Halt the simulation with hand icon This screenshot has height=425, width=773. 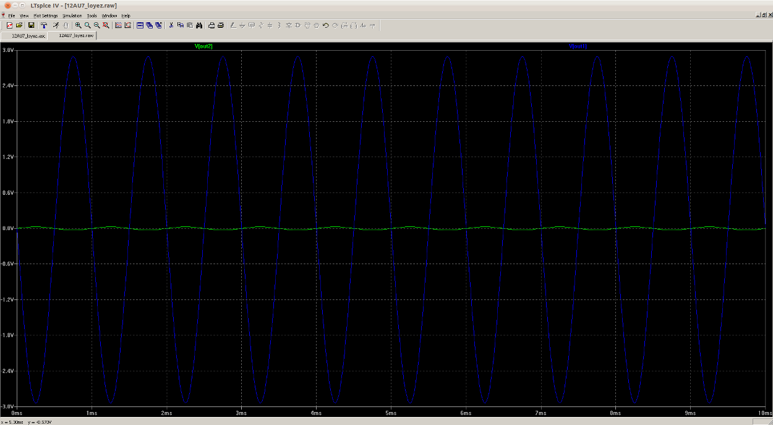click(66, 25)
